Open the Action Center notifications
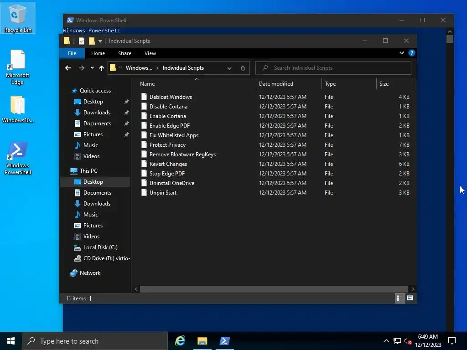 [x=452, y=341]
